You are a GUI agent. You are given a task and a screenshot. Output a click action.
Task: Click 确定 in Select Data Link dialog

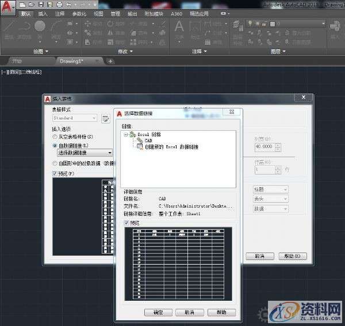(158, 312)
